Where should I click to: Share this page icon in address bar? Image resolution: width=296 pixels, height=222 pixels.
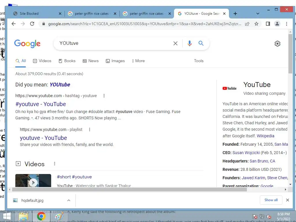[247, 24]
